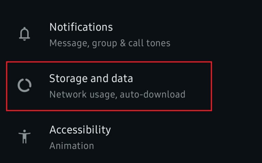This screenshot has height=163, width=262.
Task: Tap the figure icon beside Animation
Action: (x=24, y=137)
